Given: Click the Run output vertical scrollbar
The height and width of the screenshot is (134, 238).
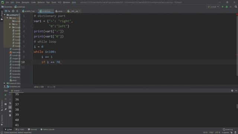Looking at the screenshot, I should point(237,106).
